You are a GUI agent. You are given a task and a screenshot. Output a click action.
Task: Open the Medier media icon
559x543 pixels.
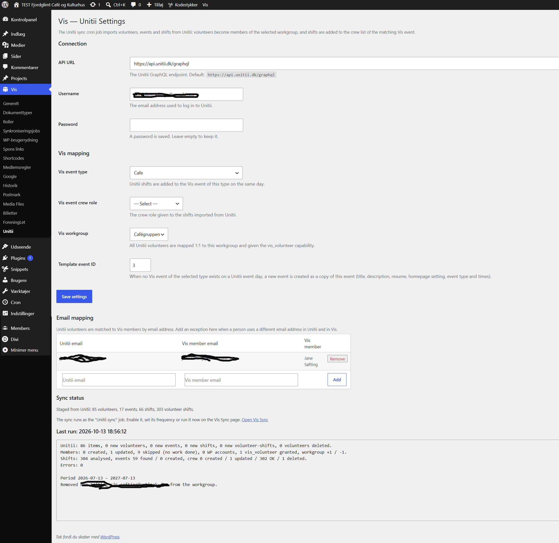(x=5, y=45)
